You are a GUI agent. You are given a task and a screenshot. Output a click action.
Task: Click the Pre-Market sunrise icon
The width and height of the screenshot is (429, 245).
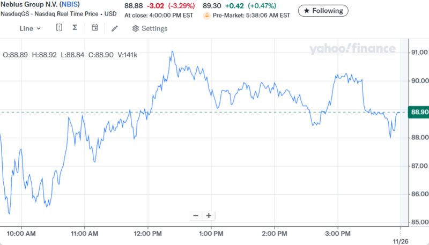[x=206, y=15]
